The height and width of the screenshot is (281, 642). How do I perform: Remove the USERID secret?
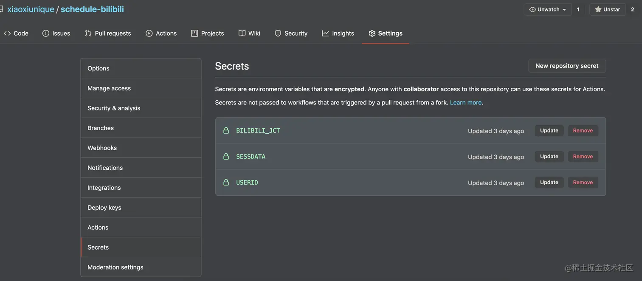(583, 182)
